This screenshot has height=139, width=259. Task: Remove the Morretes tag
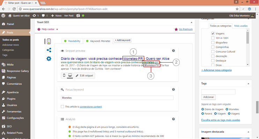tap(227, 109)
